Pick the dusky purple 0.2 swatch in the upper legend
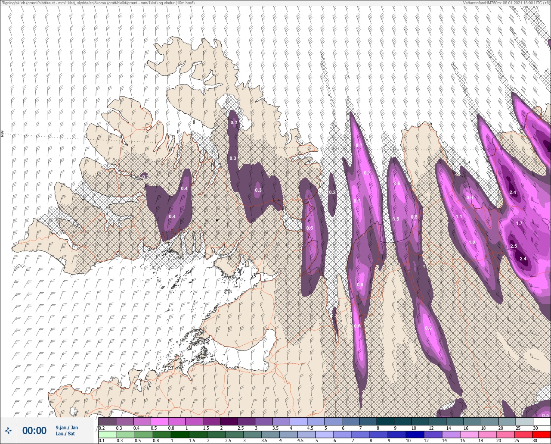Image resolution: width=551 pixels, height=444 pixels. [x=107, y=421]
